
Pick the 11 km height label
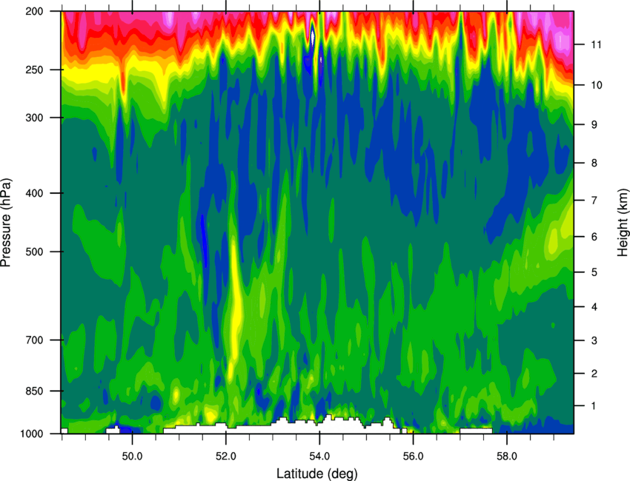click(597, 44)
